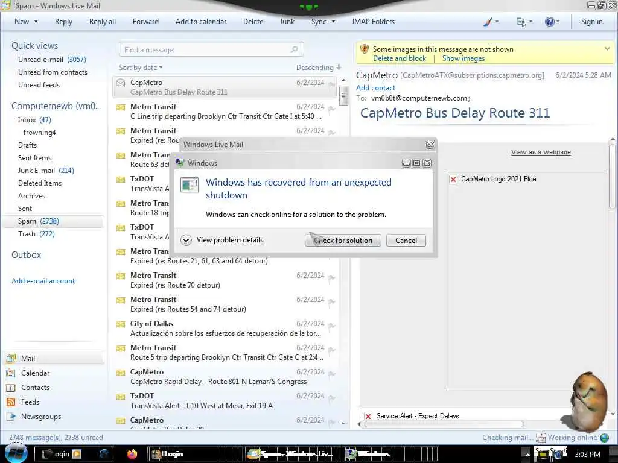Open the menus icon dropdown
The width and height of the screenshot is (618, 463).
coord(524,22)
